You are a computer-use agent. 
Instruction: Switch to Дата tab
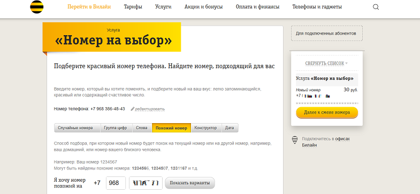click(x=230, y=128)
